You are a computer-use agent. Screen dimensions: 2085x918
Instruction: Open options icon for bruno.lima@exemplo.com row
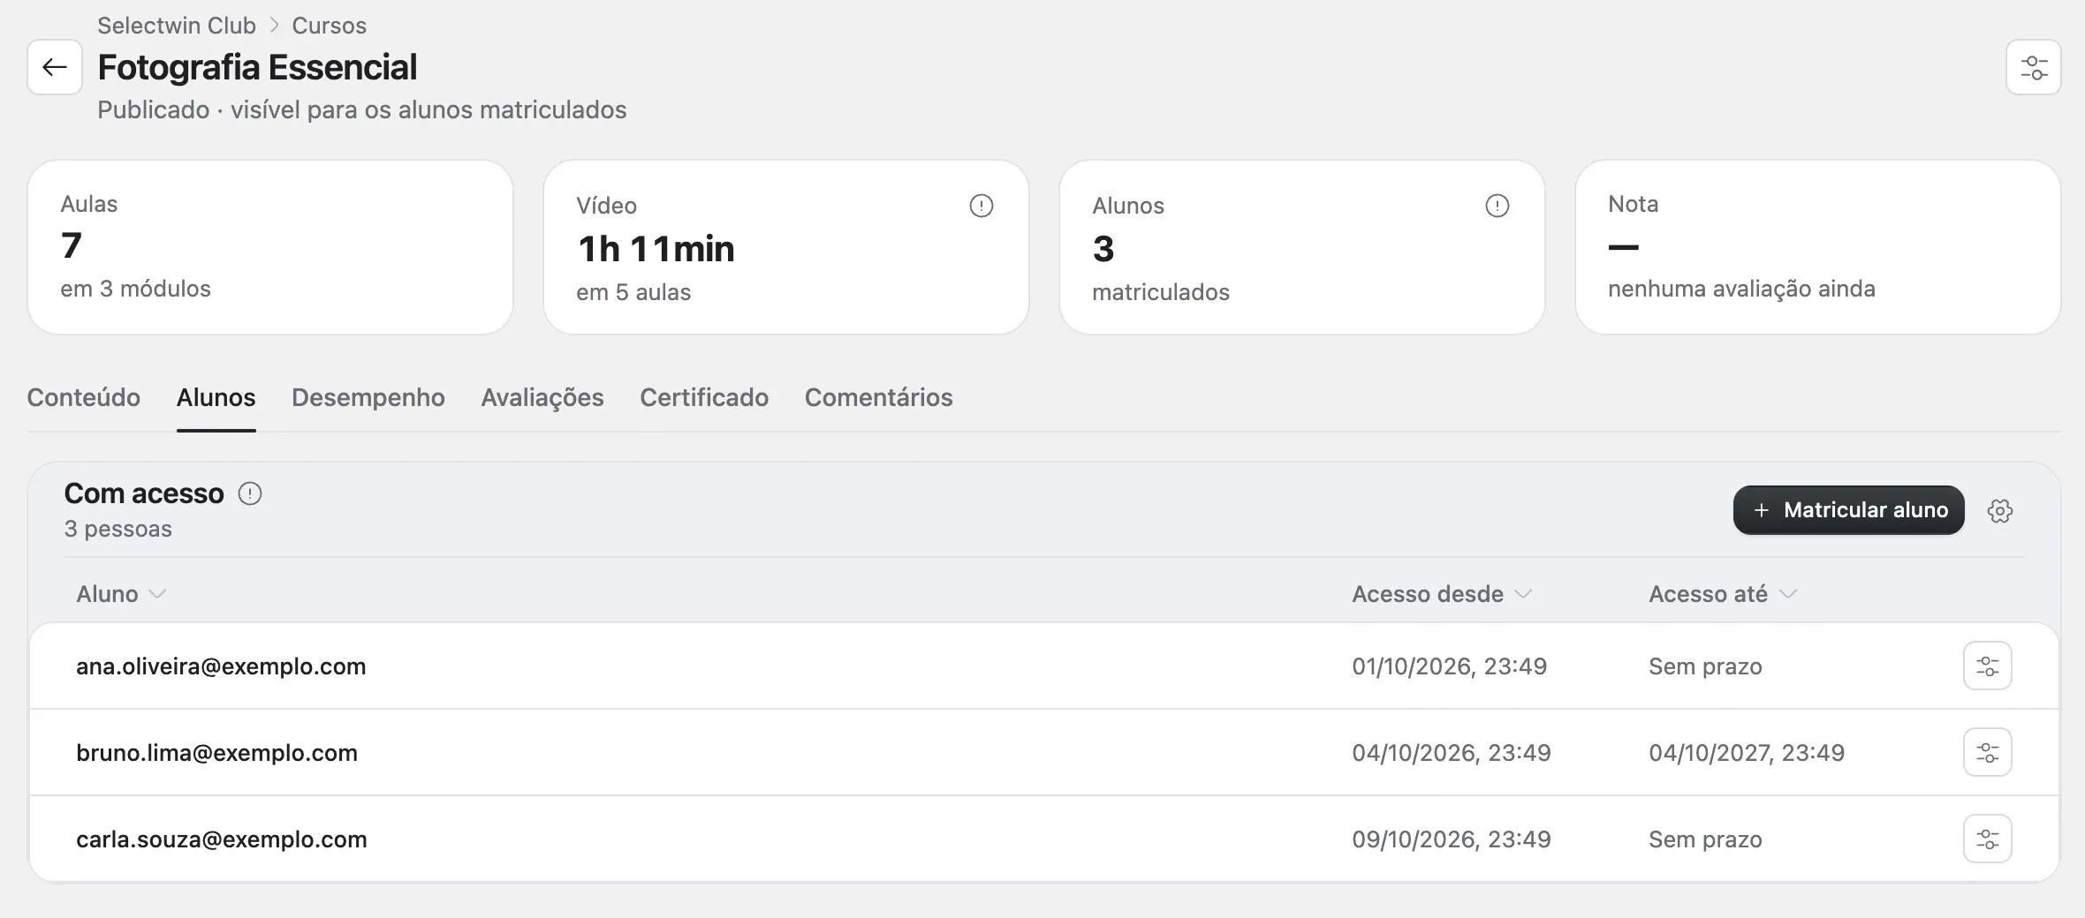1987,752
